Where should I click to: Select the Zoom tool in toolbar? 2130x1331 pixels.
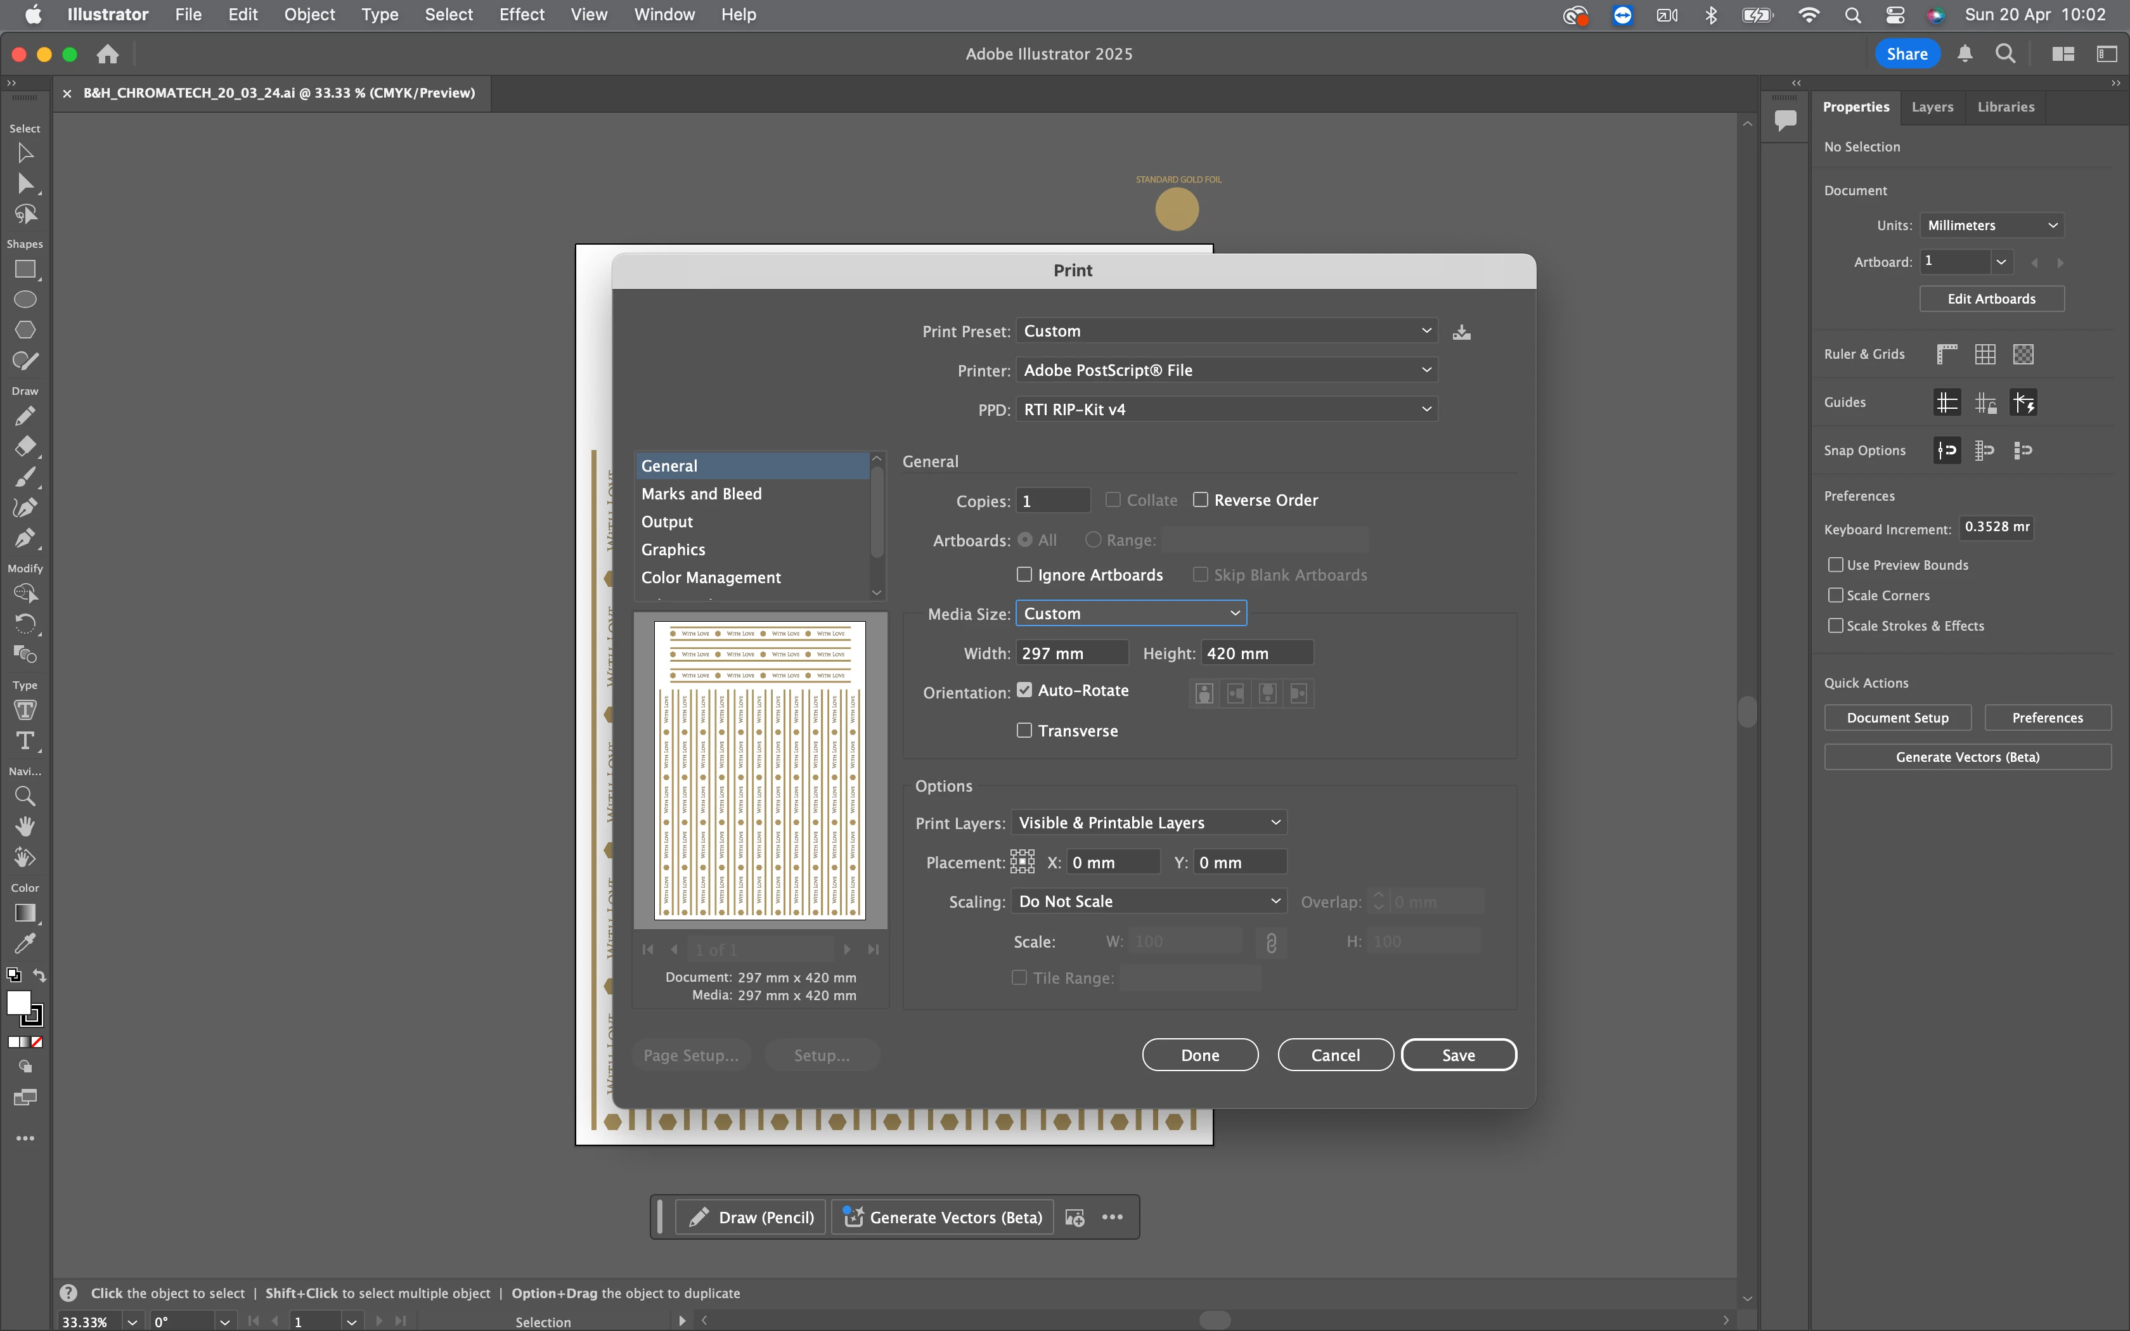pyautogui.click(x=25, y=796)
